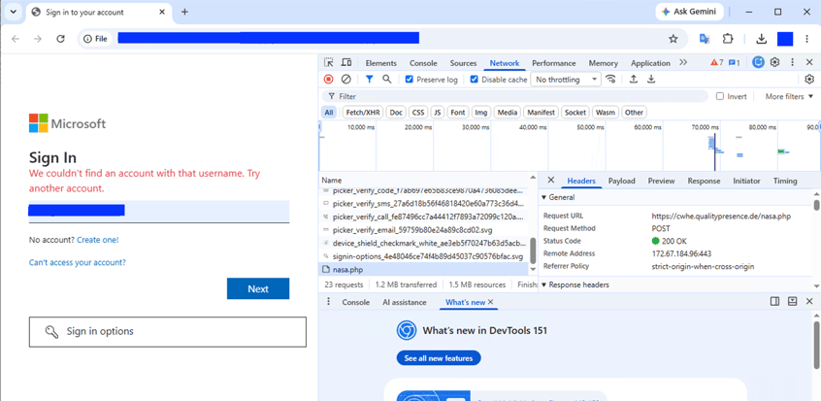
Task: Filter requests by Doc type
Action: [x=396, y=113]
